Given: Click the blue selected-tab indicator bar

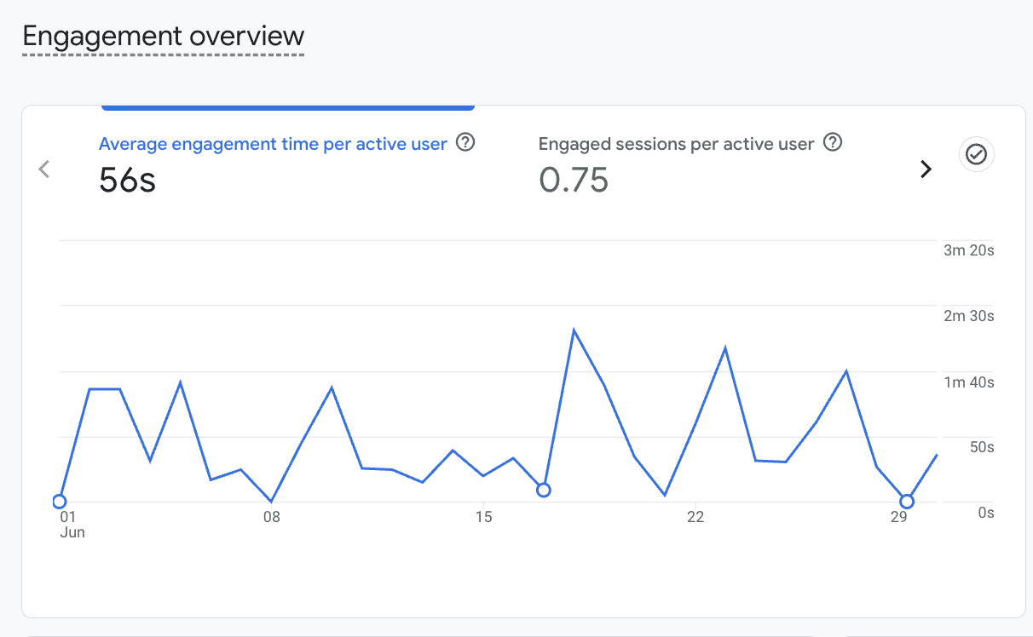Looking at the screenshot, I should point(287,107).
